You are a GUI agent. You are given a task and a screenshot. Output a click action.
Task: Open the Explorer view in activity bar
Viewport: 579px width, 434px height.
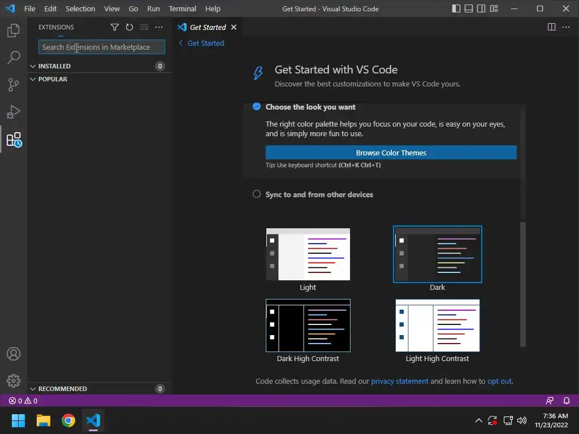(x=14, y=31)
